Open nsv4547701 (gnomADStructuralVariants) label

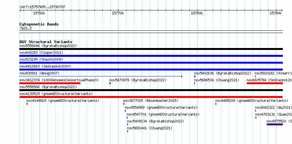click(163, 114)
